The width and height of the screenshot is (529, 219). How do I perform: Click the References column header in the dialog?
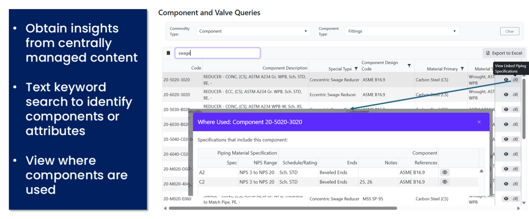coord(426,163)
